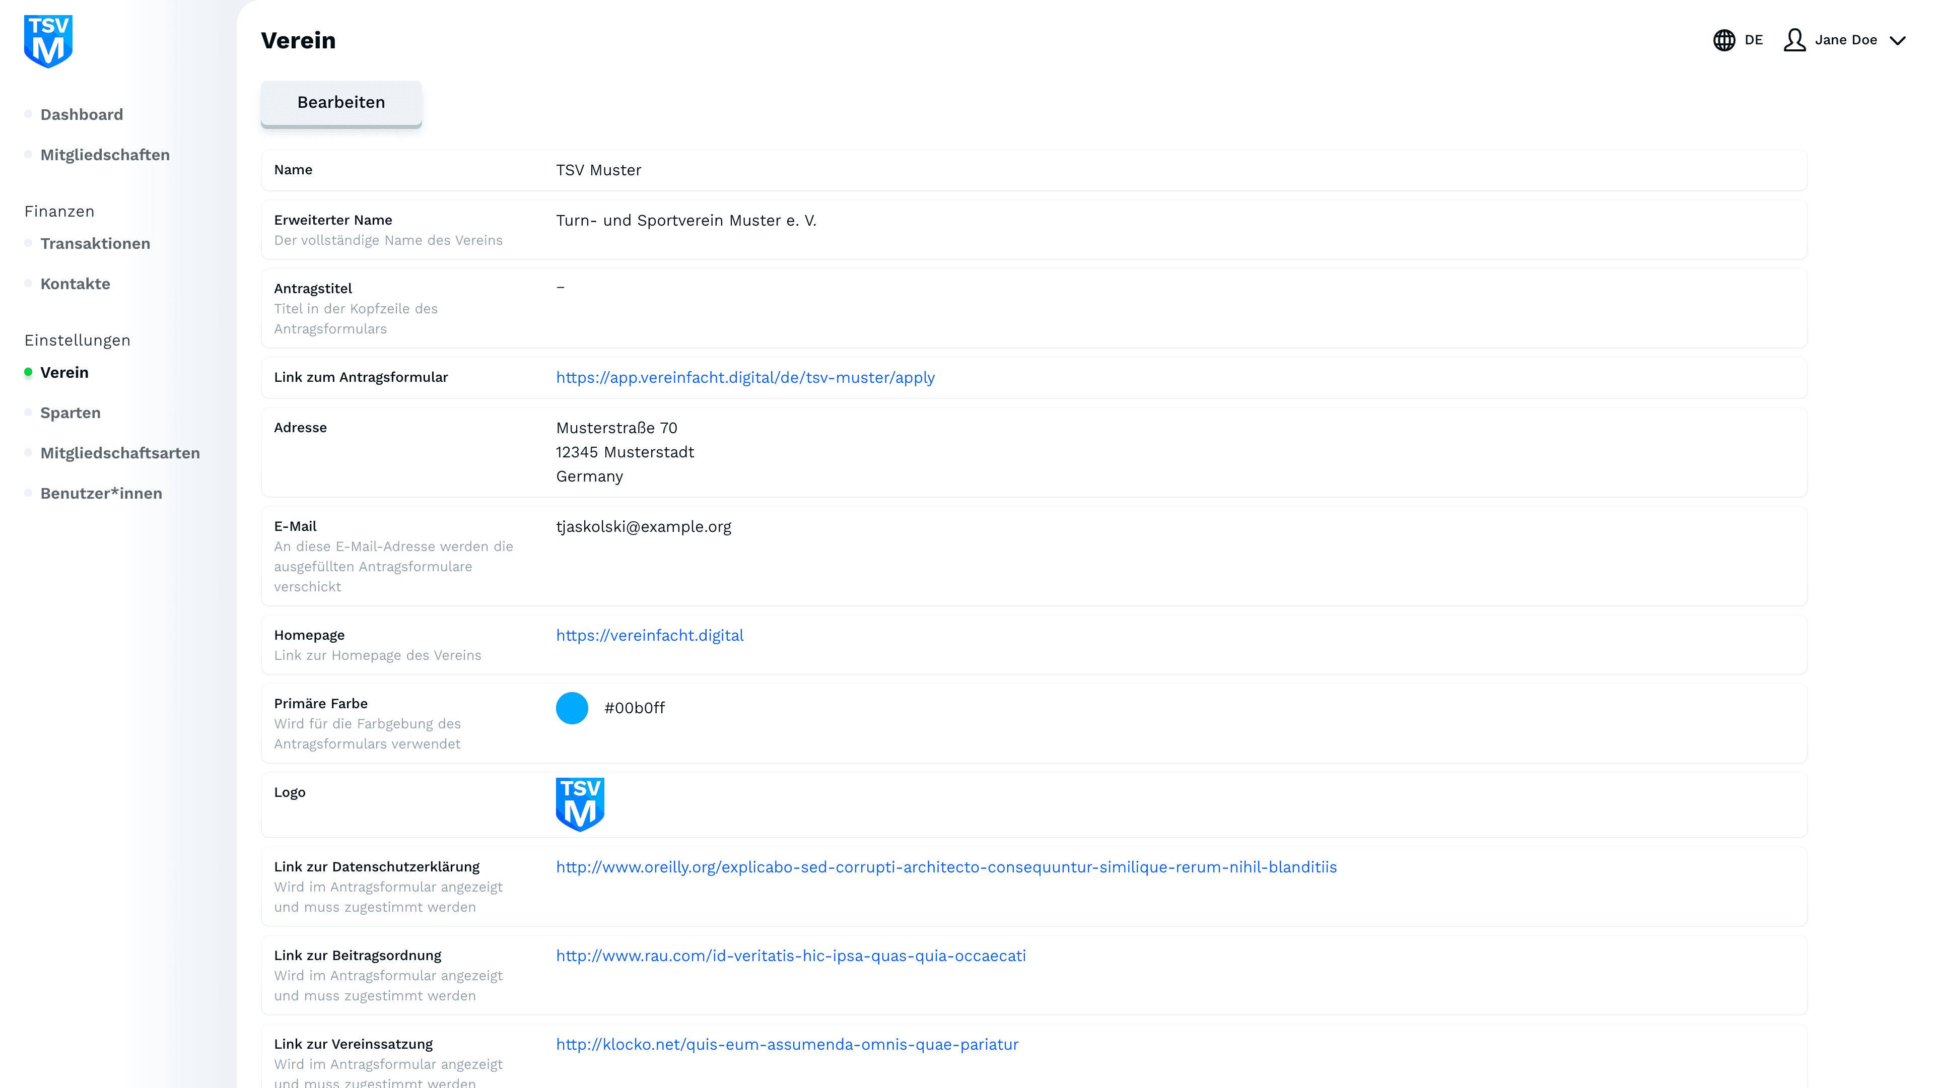Follow the vereinfacht.digital homepage link
Image resolution: width=1934 pixels, height=1088 pixels.
tap(649, 635)
